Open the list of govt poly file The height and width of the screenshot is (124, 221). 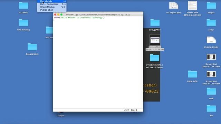(174, 6)
